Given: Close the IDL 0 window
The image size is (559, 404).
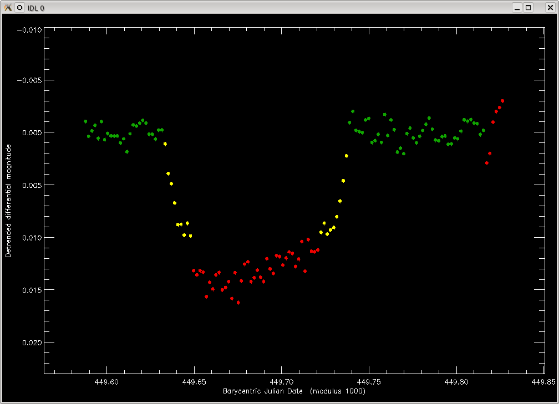Looking at the screenshot, I should click(550, 8).
